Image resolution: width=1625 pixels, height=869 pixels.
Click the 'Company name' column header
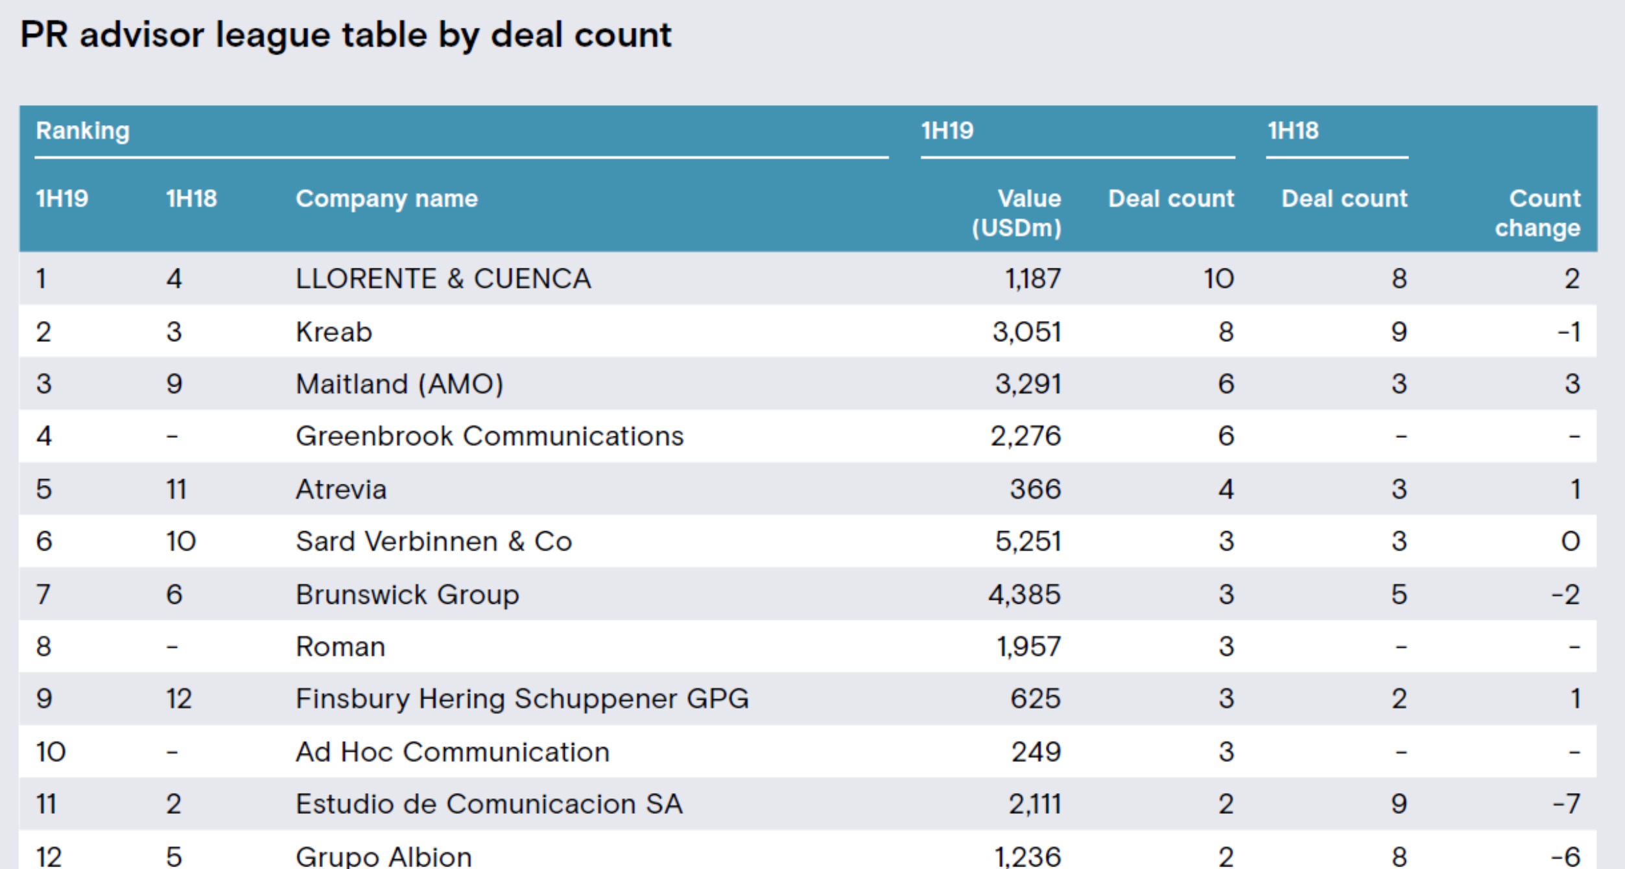point(386,198)
